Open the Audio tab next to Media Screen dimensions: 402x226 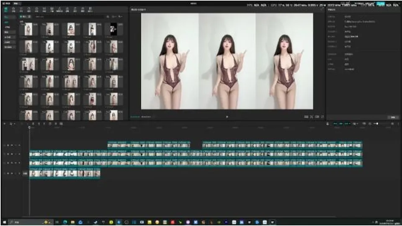click(x=13, y=10)
